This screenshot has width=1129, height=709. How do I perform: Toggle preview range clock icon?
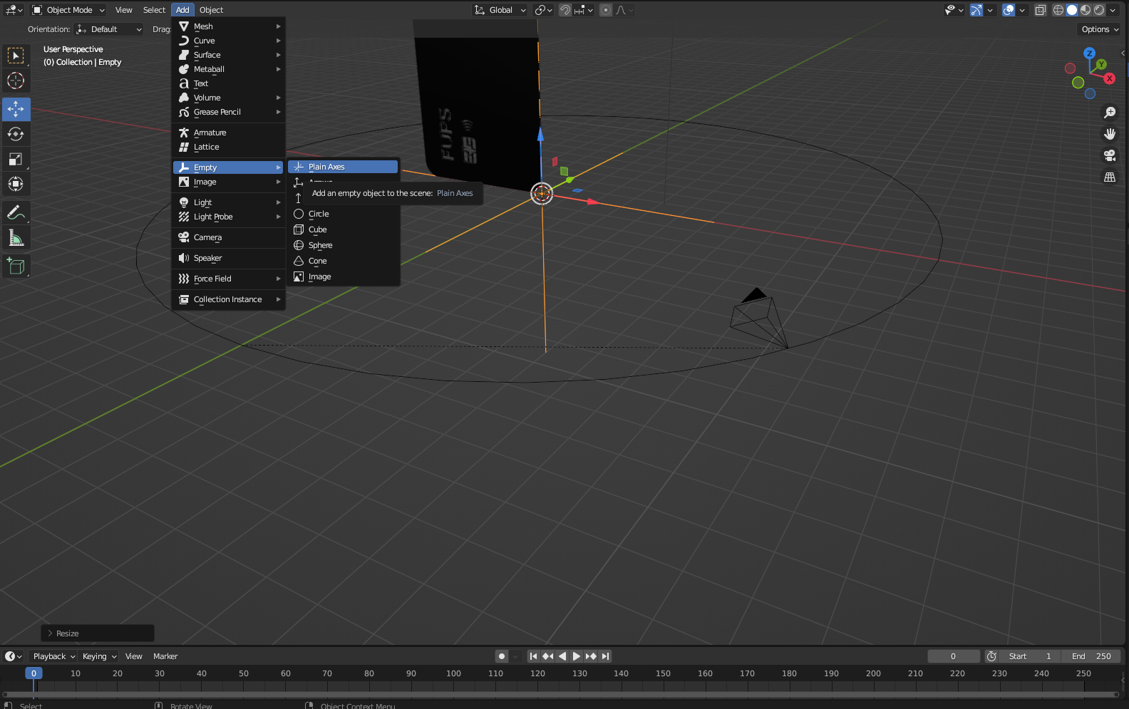tap(991, 656)
